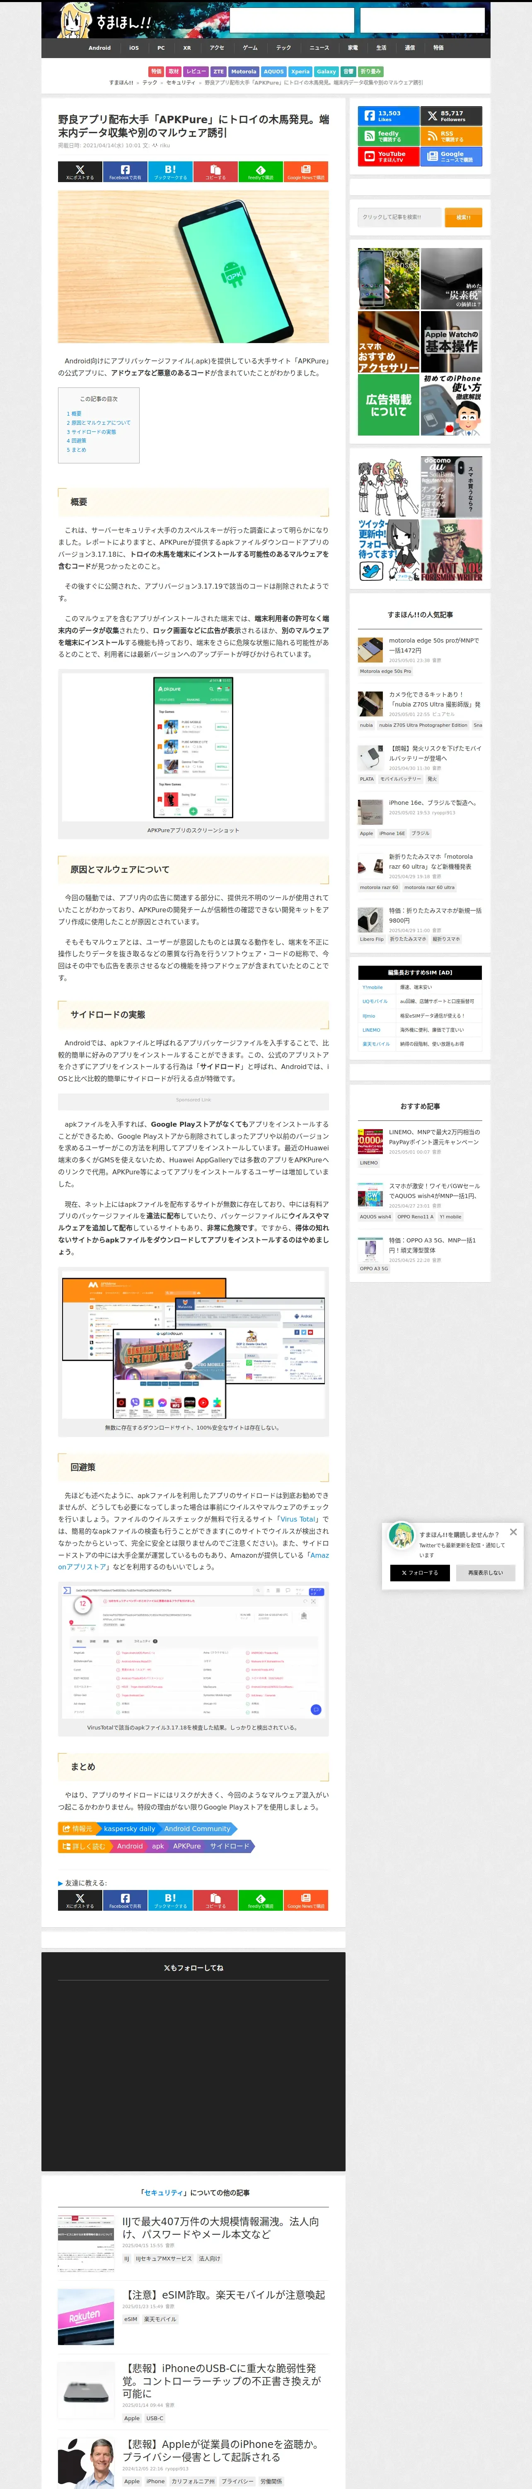Open the UQモバイル SIM link
The width and height of the screenshot is (532, 2489).
tap(375, 1001)
